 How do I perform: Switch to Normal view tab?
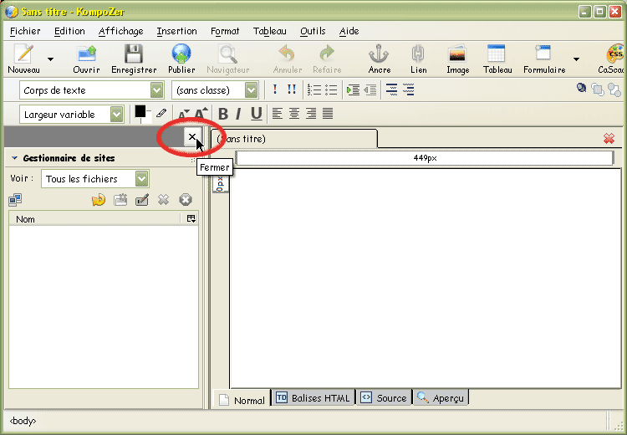[242, 400]
